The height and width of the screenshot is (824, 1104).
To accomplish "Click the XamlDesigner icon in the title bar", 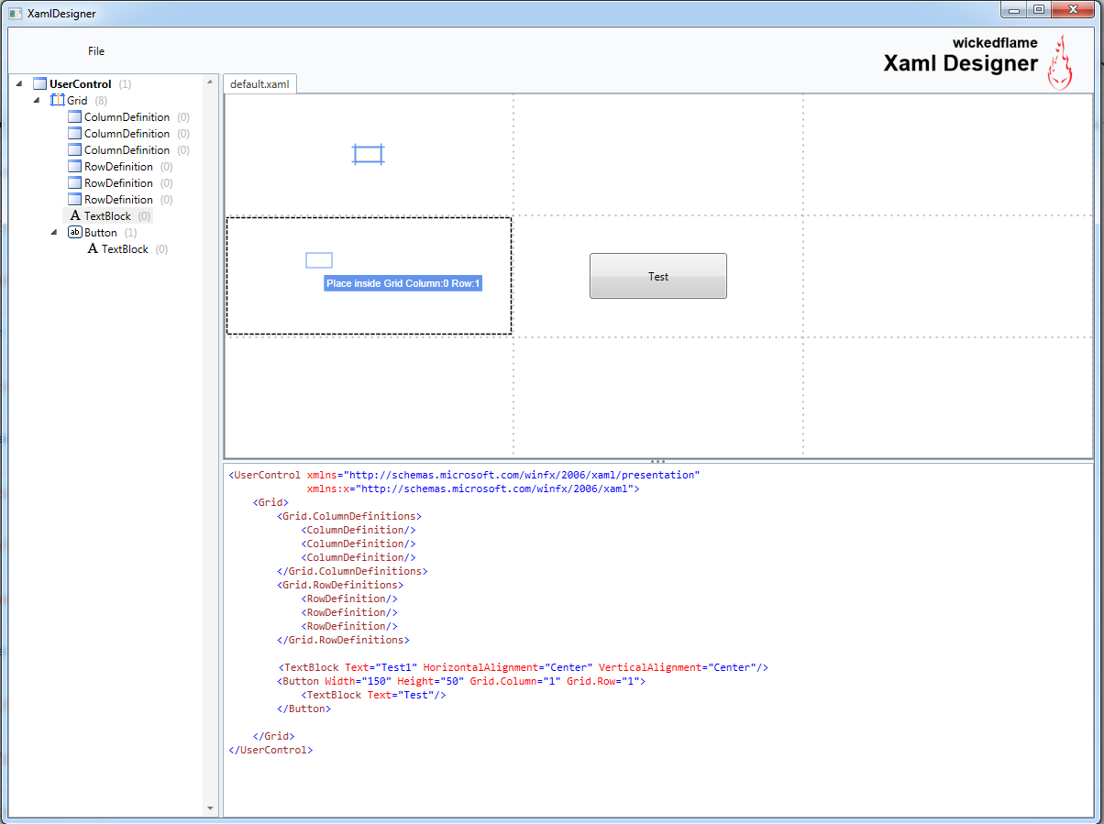I will [x=15, y=12].
